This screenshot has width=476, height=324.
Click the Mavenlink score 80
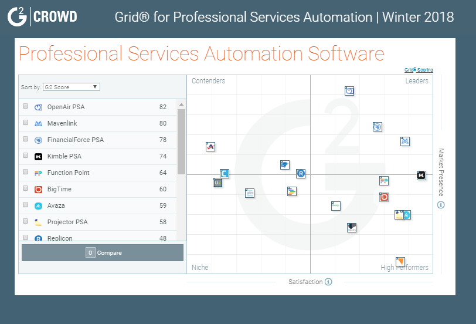click(x=163, y=123)
